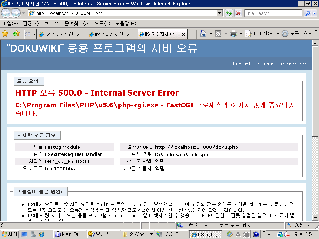Screen dimensions: 319x239
Task: Click the 漢 Hanja conversion icon
Action: tap(246, 235)
